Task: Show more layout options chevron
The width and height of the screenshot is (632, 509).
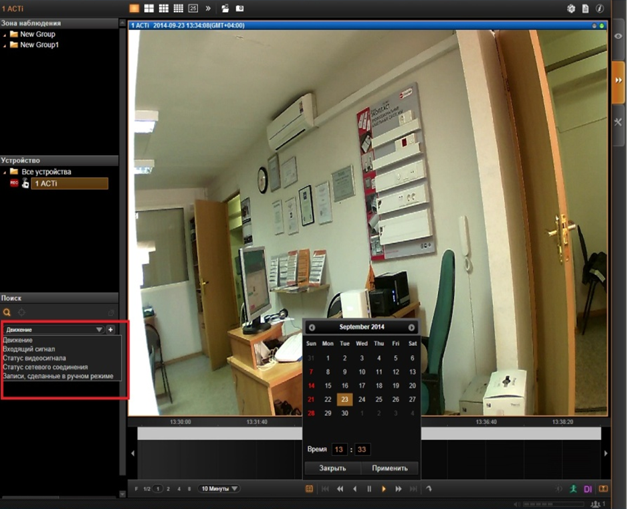Action: tap(208, 9)
